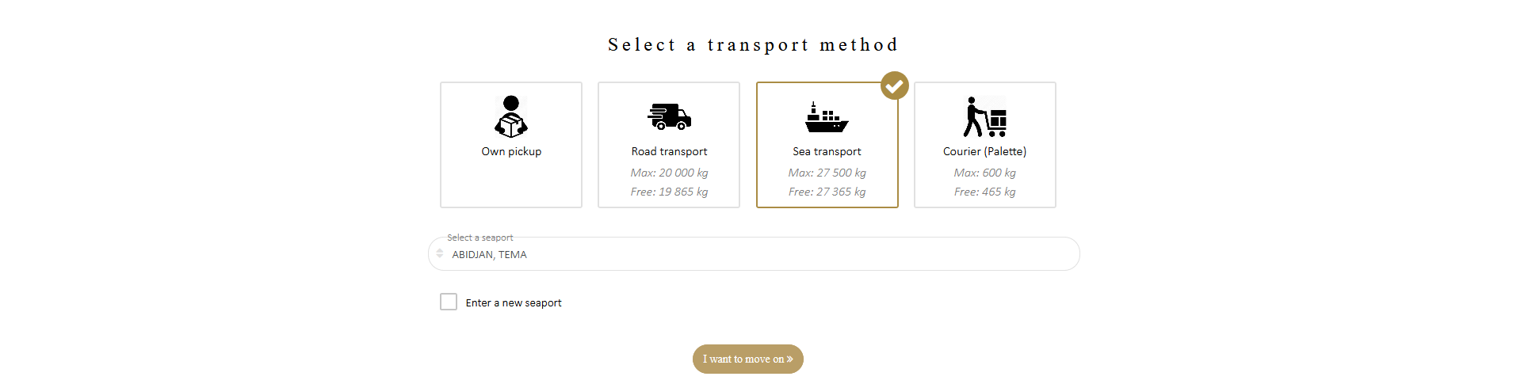Click the Enter a new seaport label
Screen dimensions: 1513x384
pos(514,302)
